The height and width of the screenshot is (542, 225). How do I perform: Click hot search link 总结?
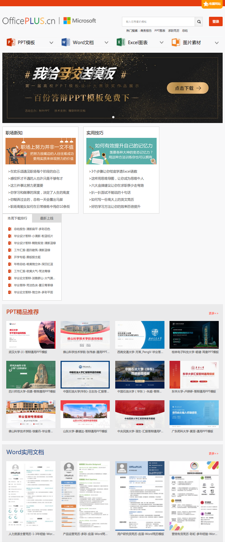click(185, 30)
